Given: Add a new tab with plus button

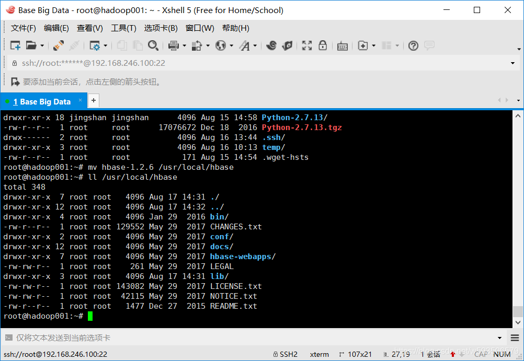Looking at the screenshot, I should point(94,100).
